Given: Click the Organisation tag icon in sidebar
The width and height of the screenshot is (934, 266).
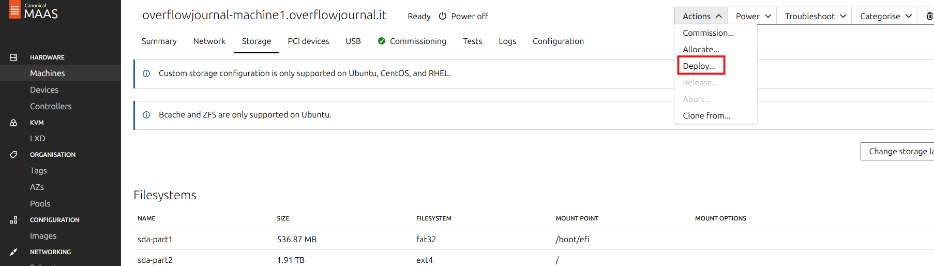Looking at the screenshot, I should pyautogui.click(x=13, y=155).
